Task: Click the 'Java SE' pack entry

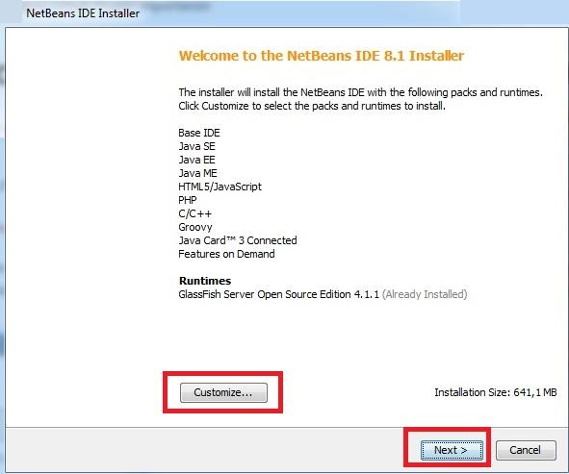Action: coord(197,146)
